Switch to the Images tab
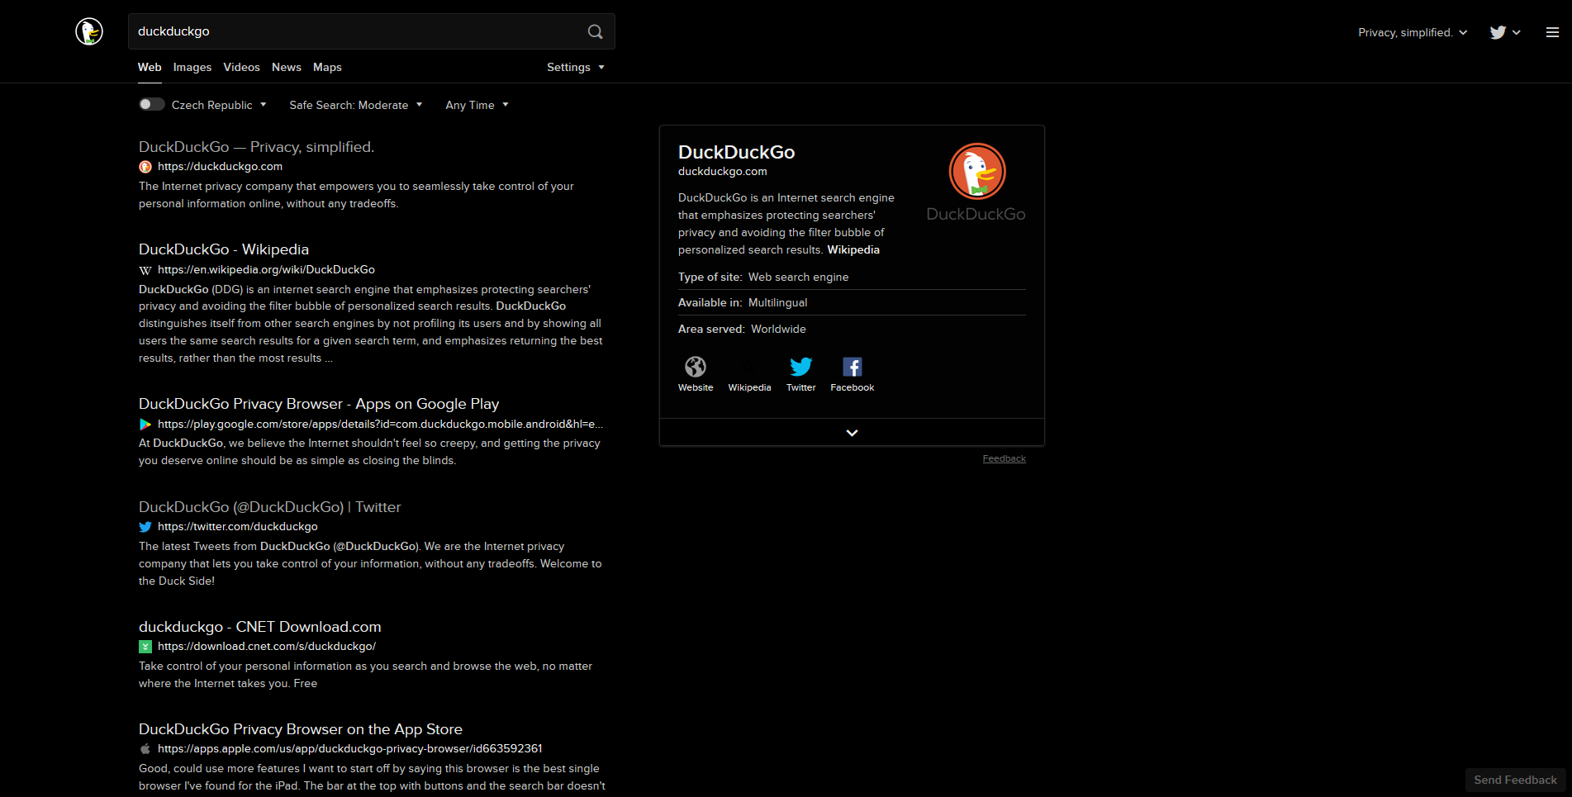Viewport: 1572px width, 797px height. (192, 67)
